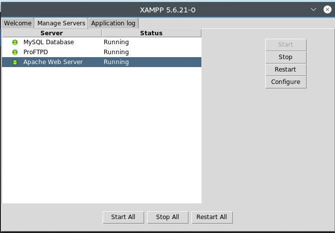Screen dimensions: 335x233
Task: Select the Manage Servers tab
Action: pyautogui.click(x=61, y=23)
